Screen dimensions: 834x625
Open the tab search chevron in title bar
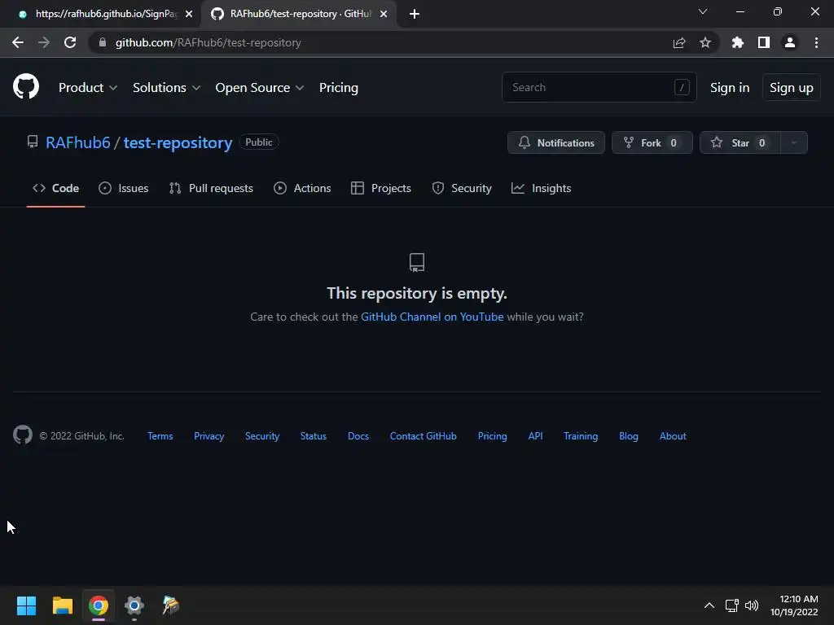click(x=703, y=11)
